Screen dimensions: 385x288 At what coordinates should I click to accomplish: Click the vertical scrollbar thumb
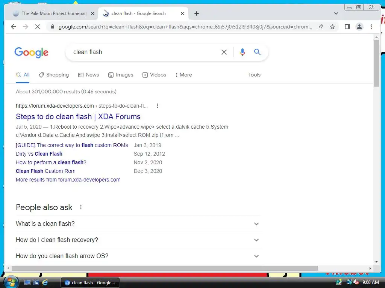[376, 63]
